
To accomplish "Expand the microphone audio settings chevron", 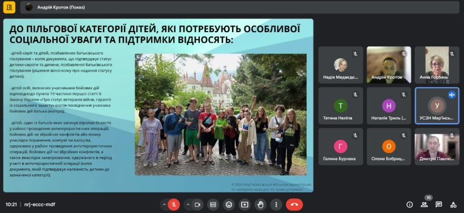I will 164,205.
